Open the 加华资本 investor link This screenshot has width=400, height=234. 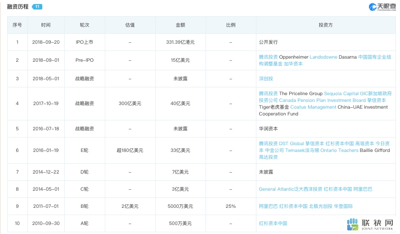pos(293,64)
